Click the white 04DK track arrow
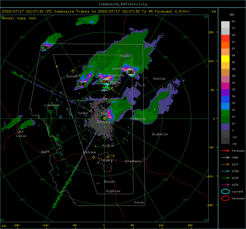The image size is (246, 229). (x=225, y=157)
